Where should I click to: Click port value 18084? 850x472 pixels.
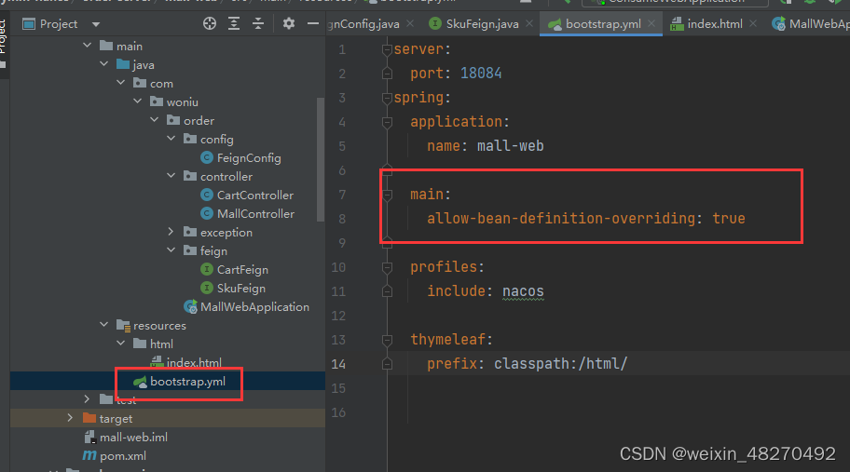tap(481, 73)
